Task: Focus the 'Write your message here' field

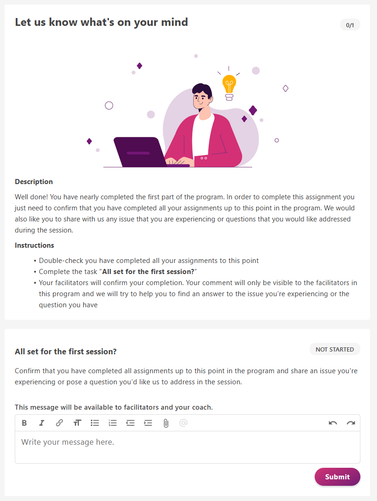Action: [x=187, y=447]
